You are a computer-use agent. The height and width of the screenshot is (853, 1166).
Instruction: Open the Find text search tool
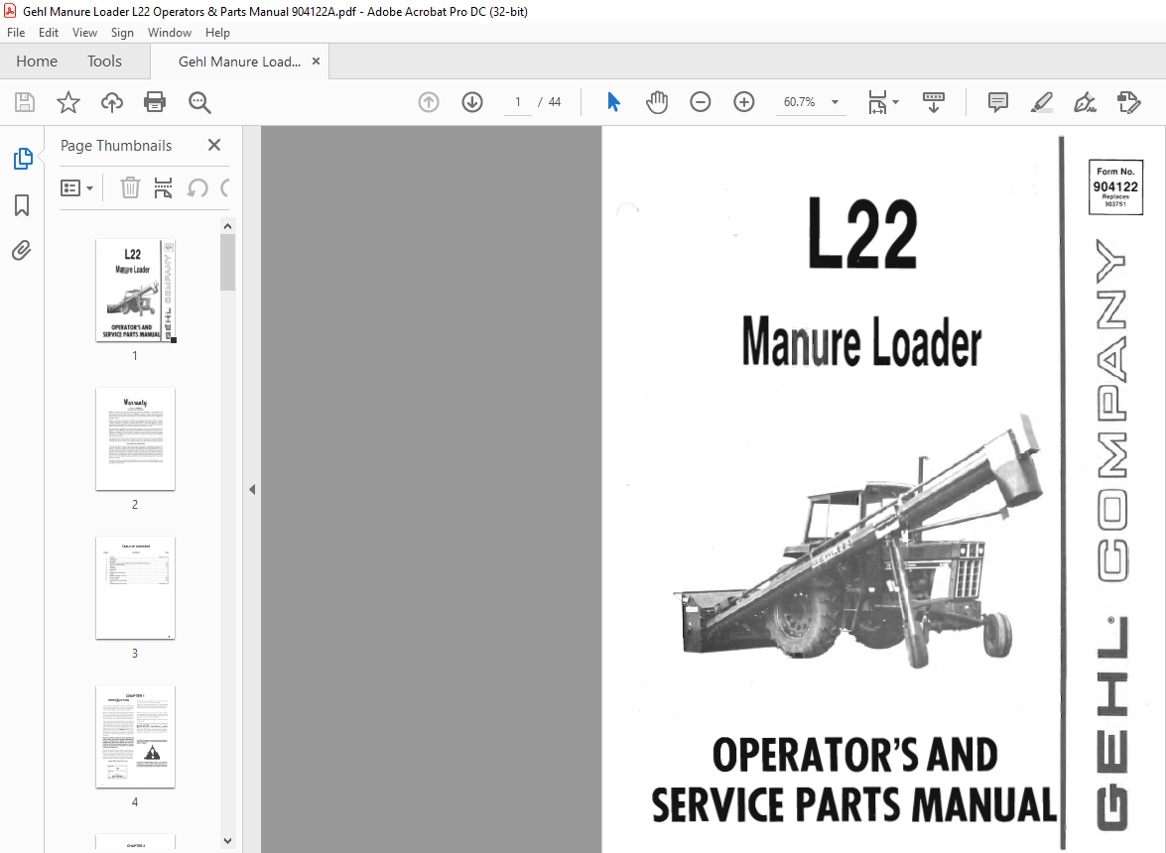coord(199,102)
